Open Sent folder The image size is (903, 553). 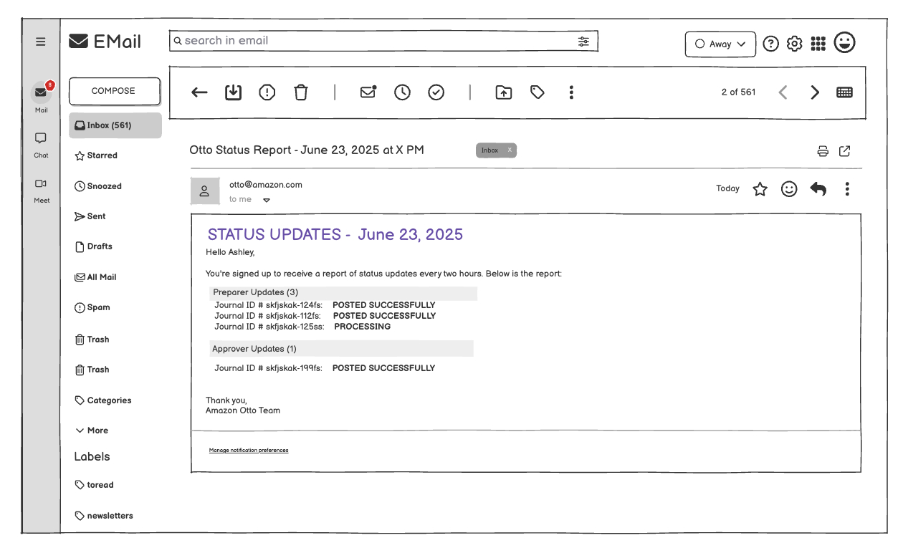click(90, 216)
